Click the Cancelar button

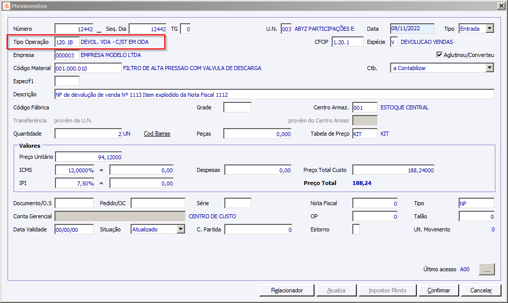(481, 290)
